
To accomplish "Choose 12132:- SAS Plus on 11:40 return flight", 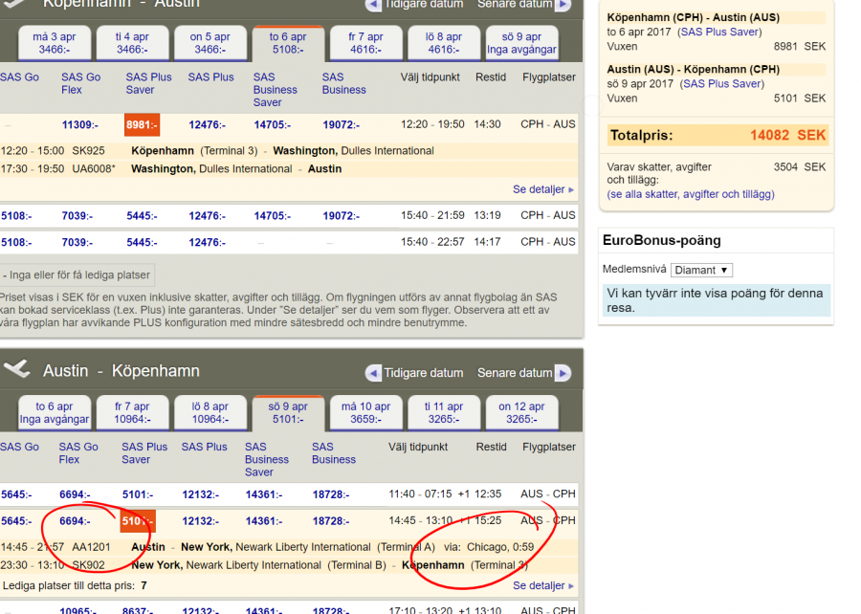I will [201, 495].
